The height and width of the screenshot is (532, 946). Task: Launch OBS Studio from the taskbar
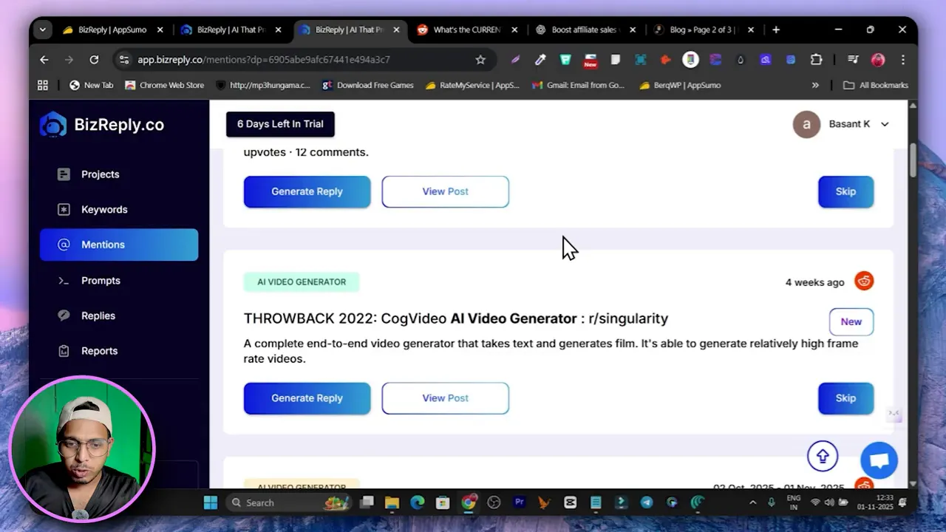coord(494,502)
